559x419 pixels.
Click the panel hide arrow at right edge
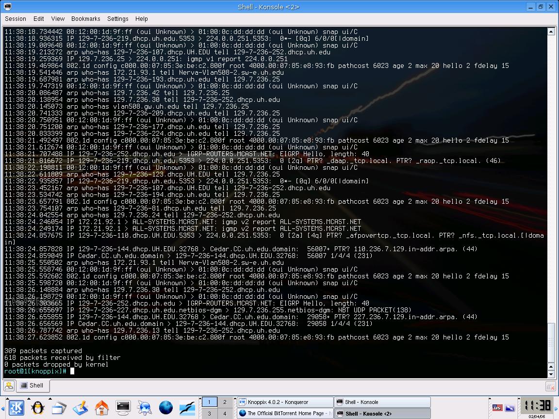[x=557, y=408]
